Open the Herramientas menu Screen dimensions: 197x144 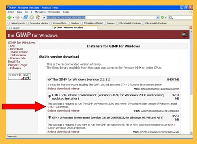point(54,12)
